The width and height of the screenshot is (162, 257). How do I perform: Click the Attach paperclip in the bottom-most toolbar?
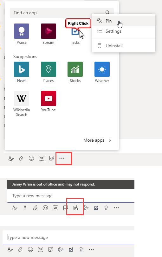[x=20, y=249]
